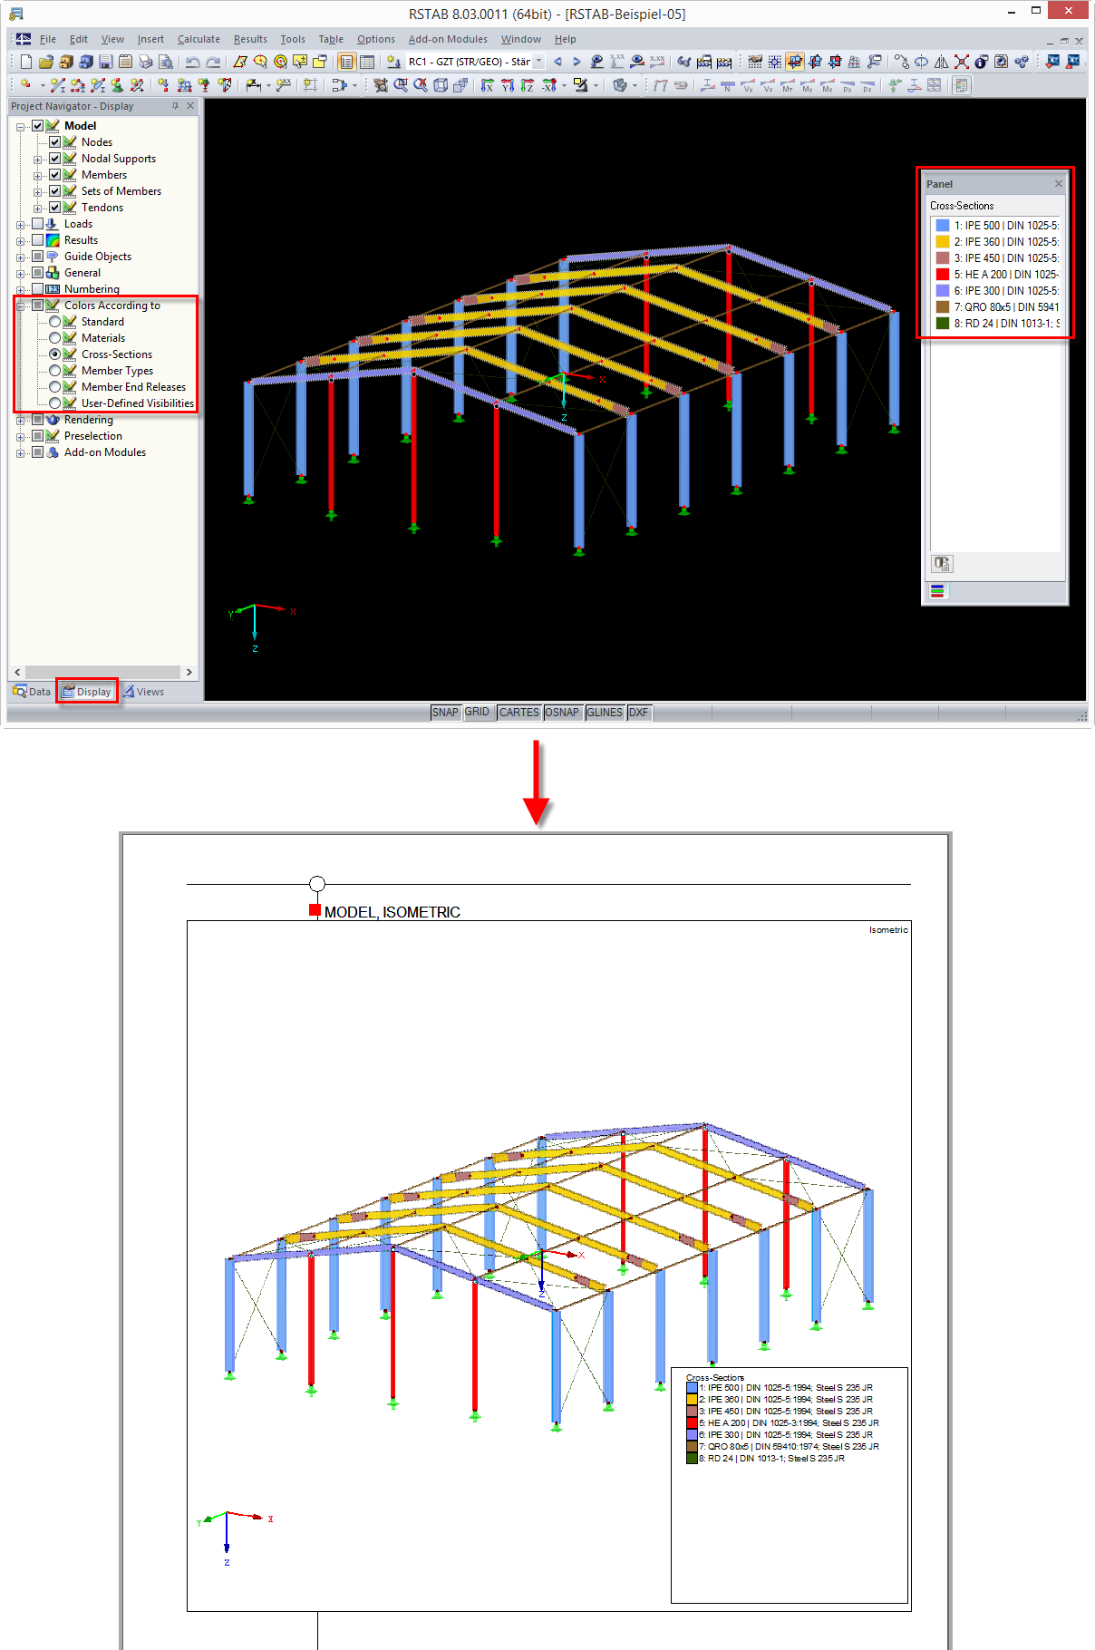Uncheck the Nodal Supports checkbox
This screenshot has height=1650, width=1095.
pos(54,159)
